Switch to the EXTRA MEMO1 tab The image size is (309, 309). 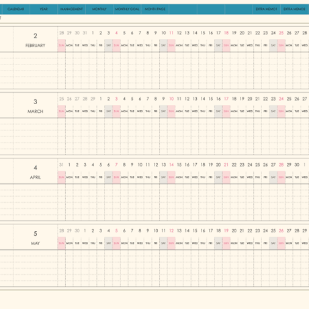[266, 9]
